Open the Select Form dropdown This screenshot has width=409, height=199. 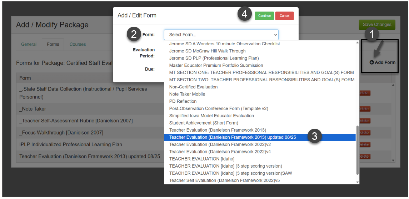[221, 35]
